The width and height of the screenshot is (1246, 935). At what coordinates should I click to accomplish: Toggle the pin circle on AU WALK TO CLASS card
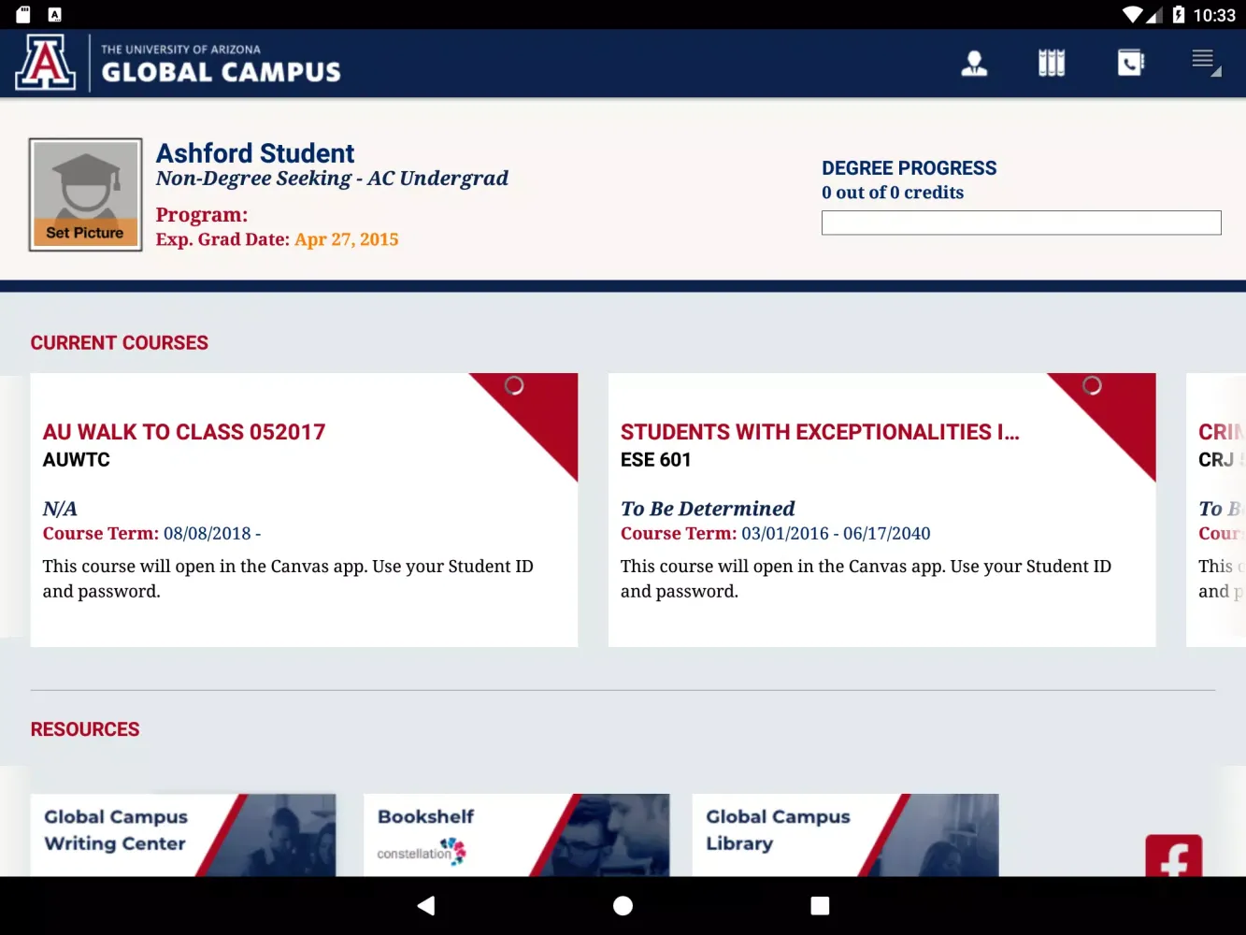click(514, 385)
